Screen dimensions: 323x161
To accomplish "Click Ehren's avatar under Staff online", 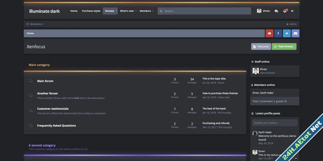I will coord(256,71).
